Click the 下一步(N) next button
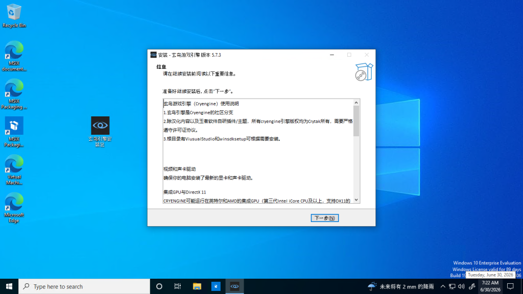Viewport: 523px width, 294px height. point(324,218)
